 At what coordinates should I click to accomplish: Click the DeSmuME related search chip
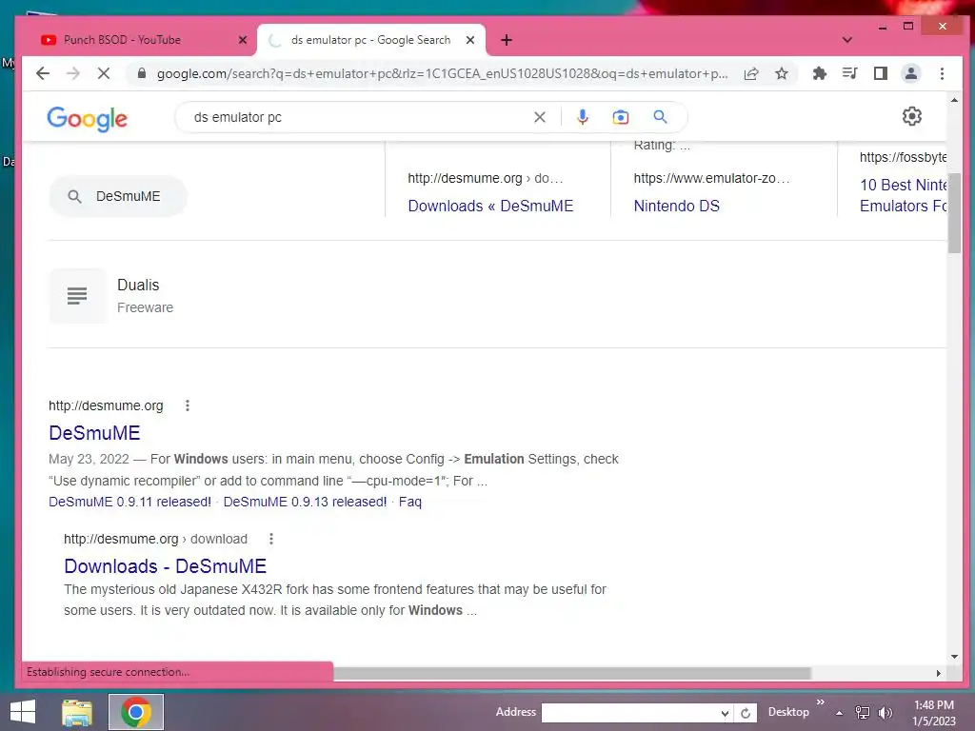coord(117,196)
